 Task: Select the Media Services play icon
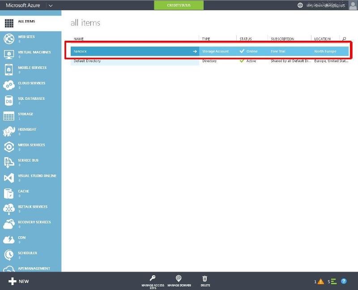click(9, 147)
